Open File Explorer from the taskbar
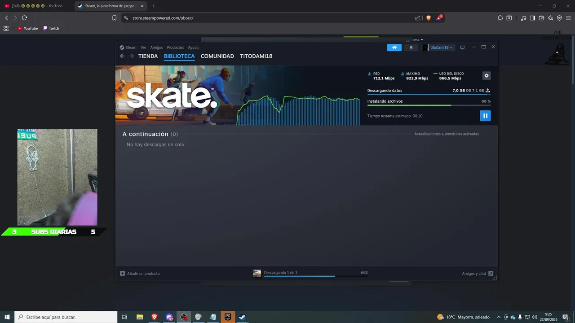The height and width of the screenshot is (323, 575). pos(140,317)
